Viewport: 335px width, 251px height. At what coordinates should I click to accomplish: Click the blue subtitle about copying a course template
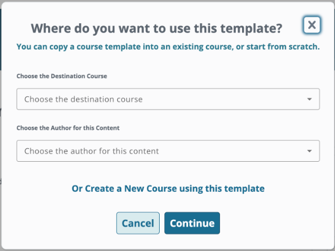[x=168, y=47]
